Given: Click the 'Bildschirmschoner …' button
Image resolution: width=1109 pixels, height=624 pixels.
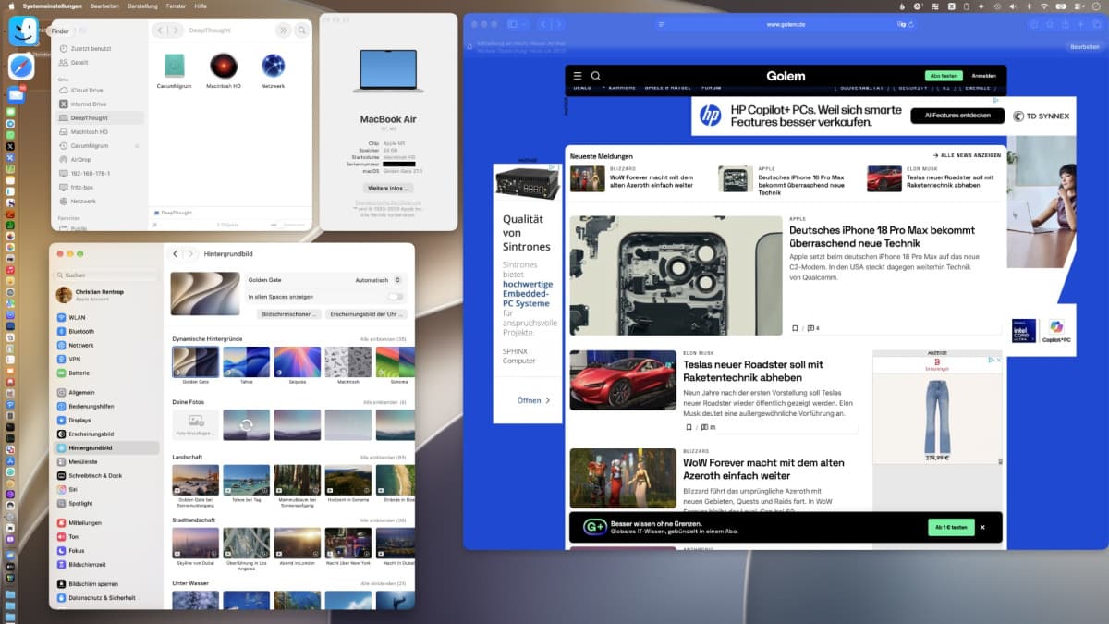Looking at the screenshot, I should click(290, 314).
